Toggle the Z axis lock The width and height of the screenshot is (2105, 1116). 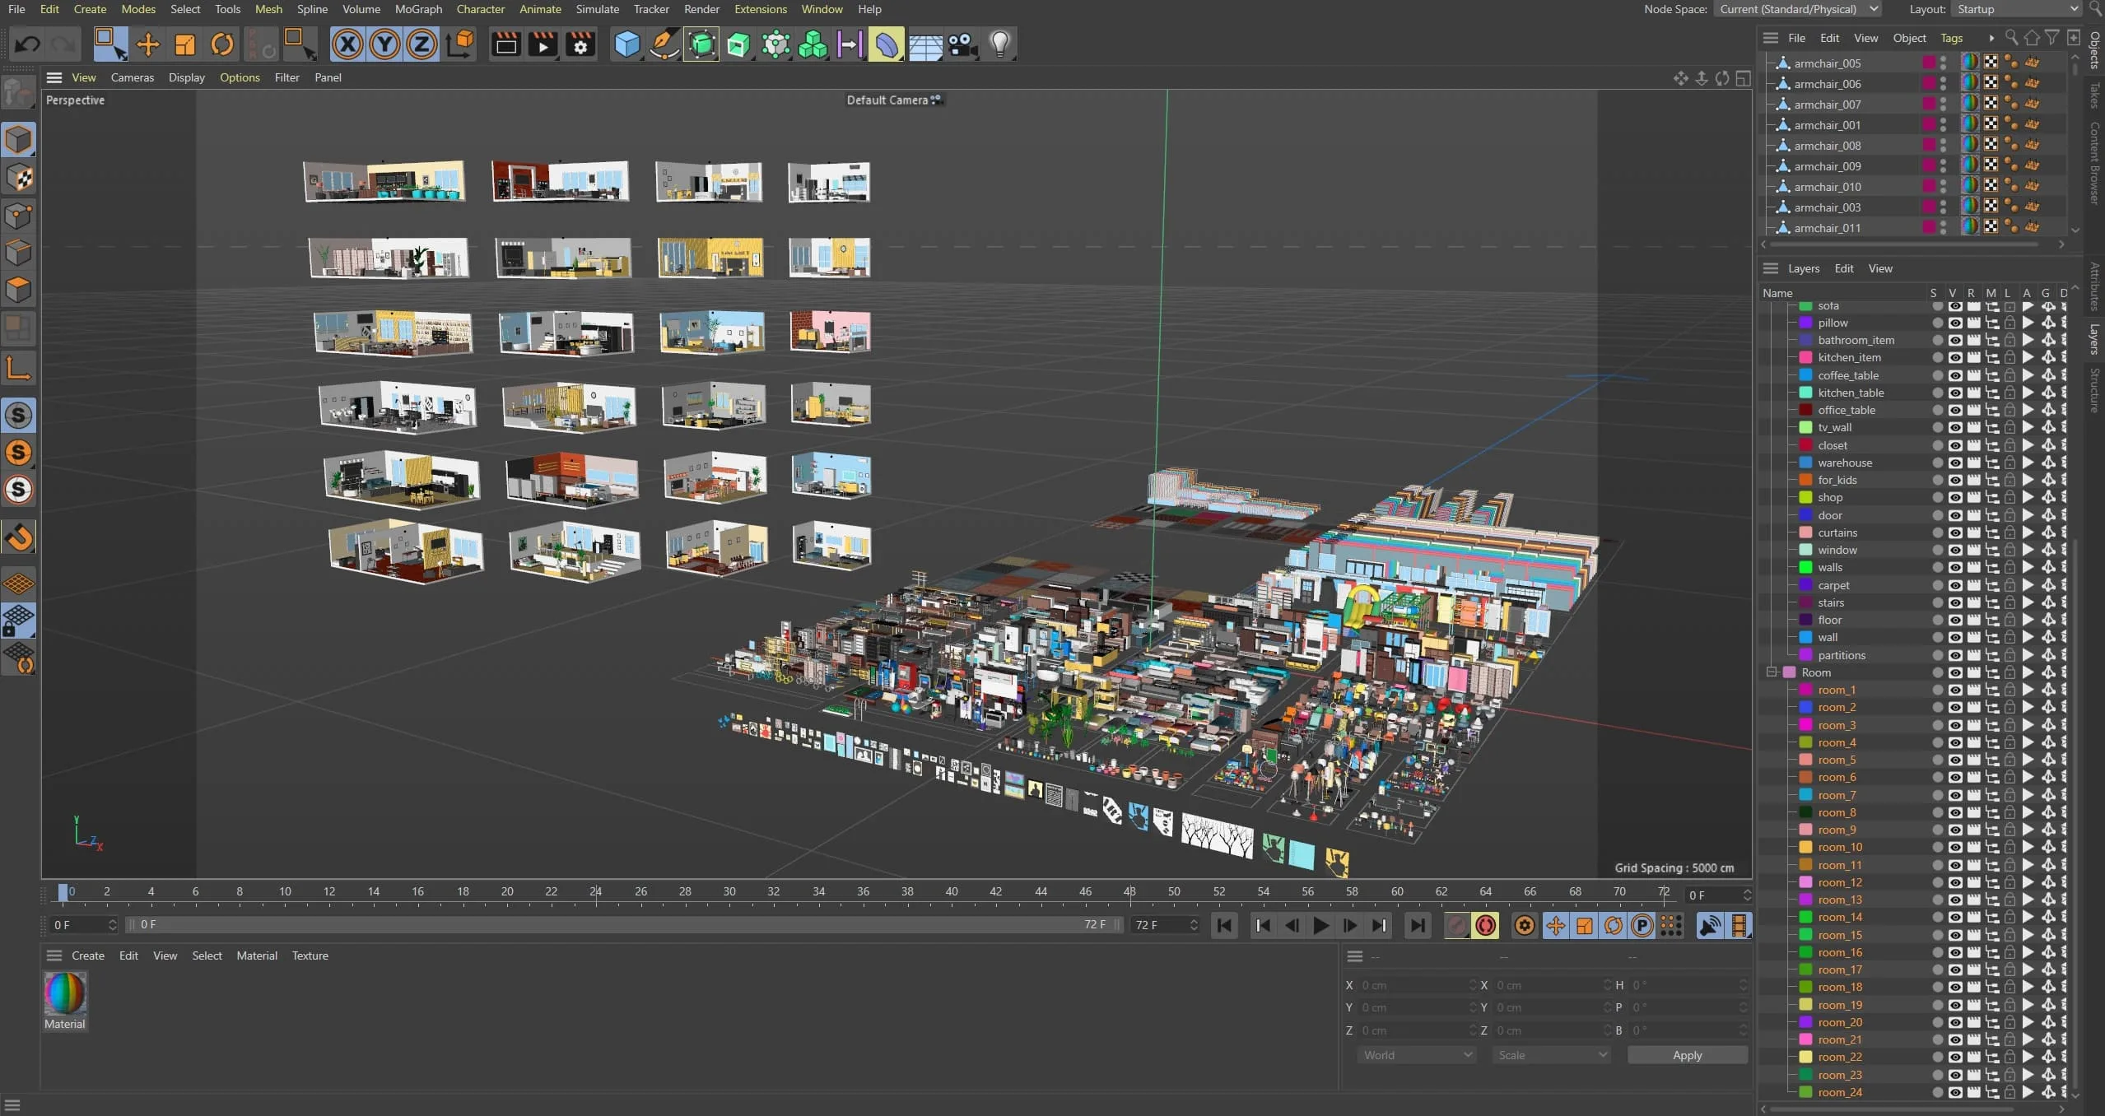pos(421,44)
